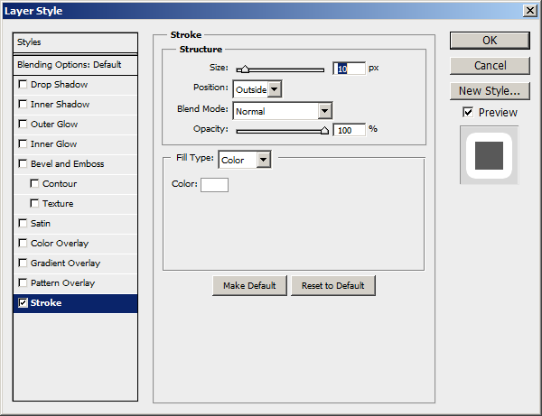Viewport: 542px width, 416px height.
Task: Click the Size px input field
Action: click(349, 69)
